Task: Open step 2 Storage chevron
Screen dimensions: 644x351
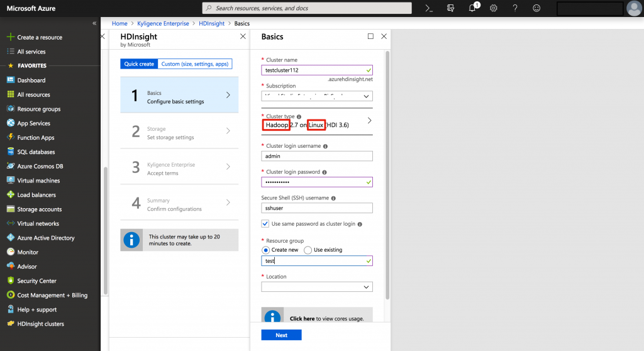Action: point(228,131)
